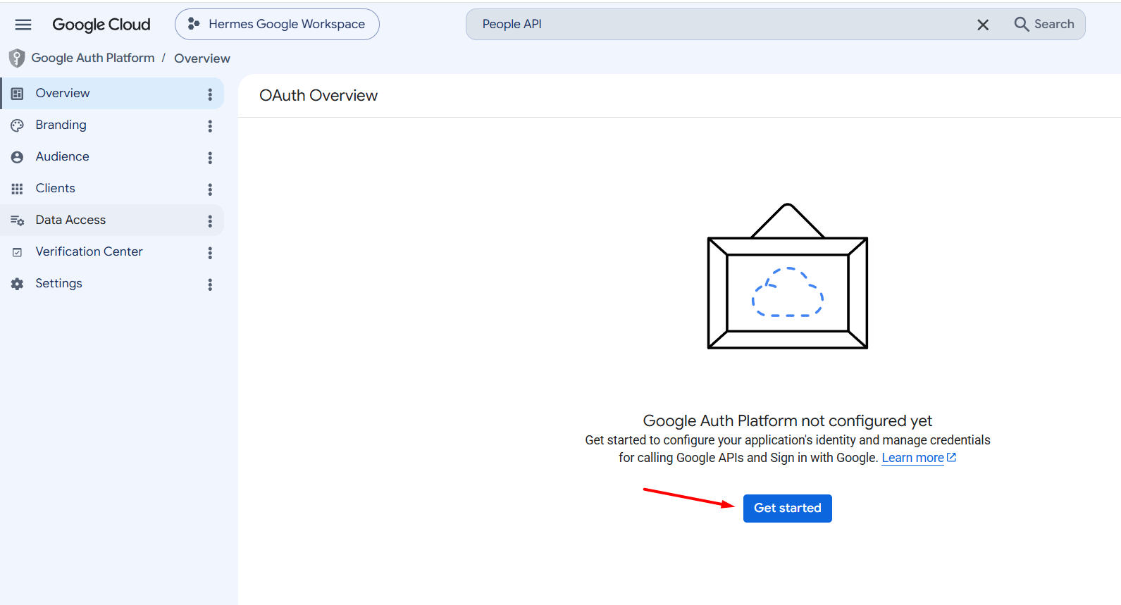Clear the search field with X
This screenshot has height=605, width=1121.
coord(983,25)
